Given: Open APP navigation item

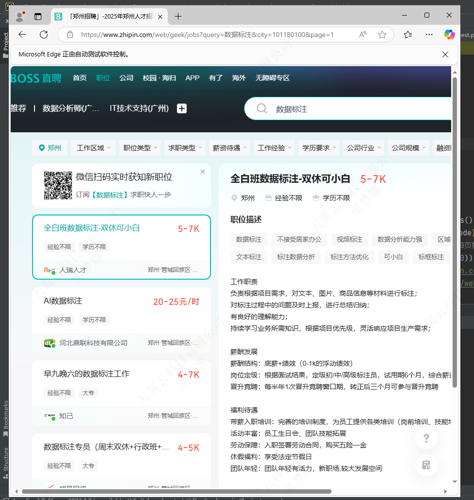Looking at the screenshot, I should pyautogui.click(x=192, y=78).
